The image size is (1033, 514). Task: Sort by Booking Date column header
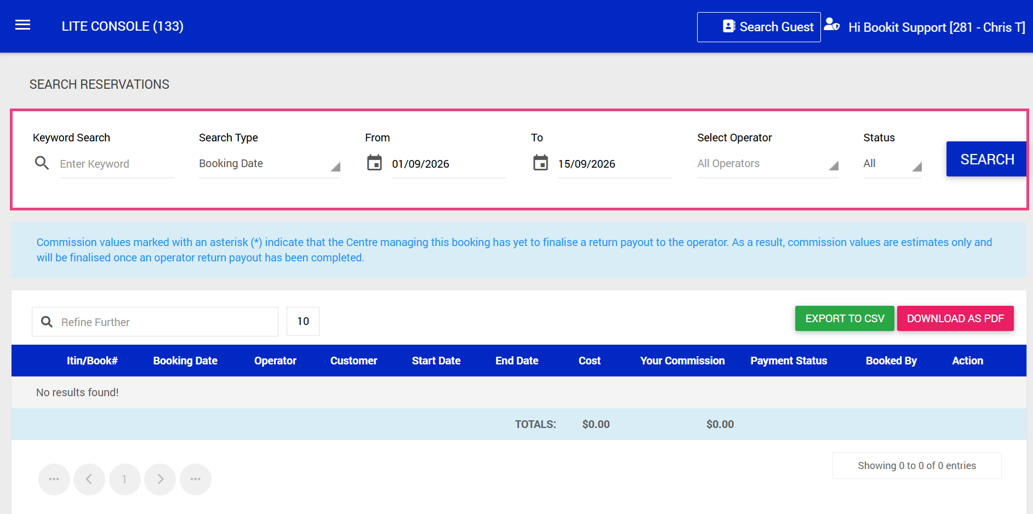point(185,361)
